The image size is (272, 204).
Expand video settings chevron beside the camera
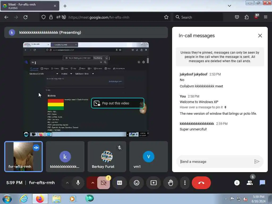(93, 183)
